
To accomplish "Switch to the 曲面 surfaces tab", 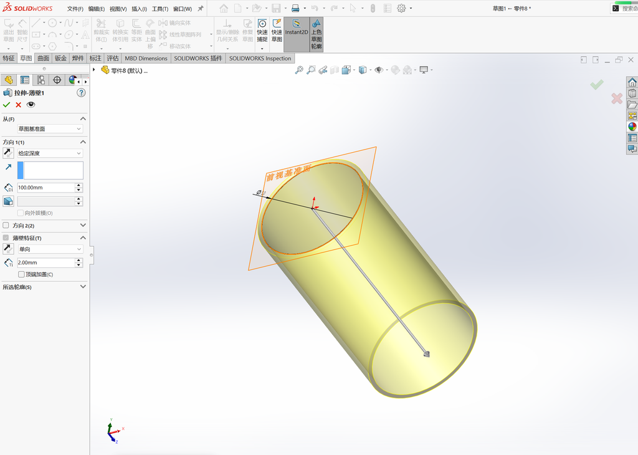I will coord(44,58).
